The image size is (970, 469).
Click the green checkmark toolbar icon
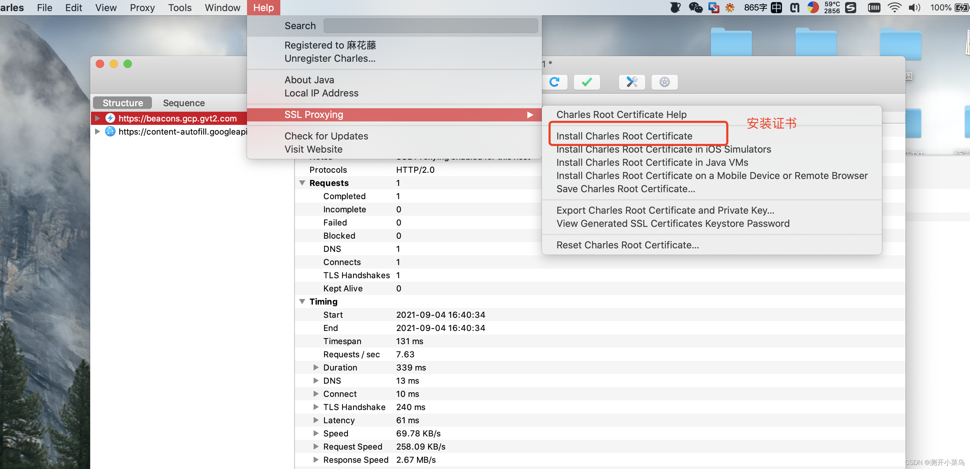click(586, 82)
